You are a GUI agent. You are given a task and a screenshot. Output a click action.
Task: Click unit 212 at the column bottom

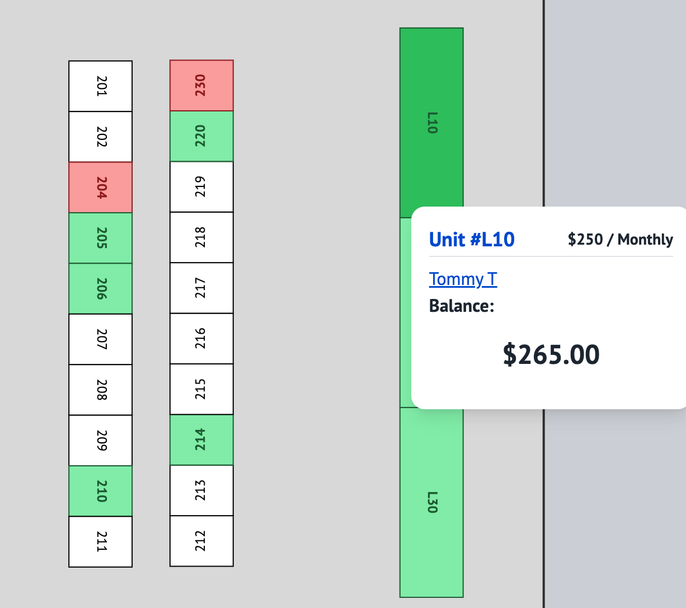tap(201, 541)
